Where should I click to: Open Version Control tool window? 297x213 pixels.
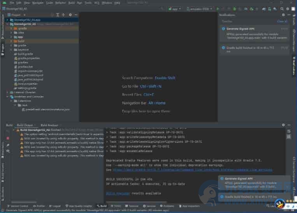(18, 206)
